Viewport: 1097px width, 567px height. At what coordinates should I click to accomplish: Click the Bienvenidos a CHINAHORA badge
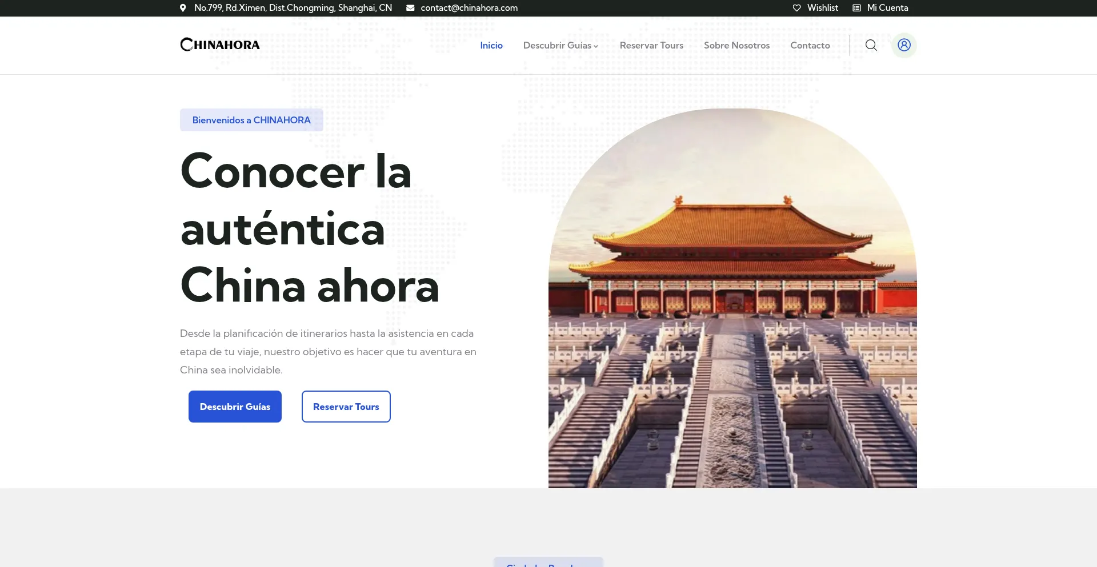[x=251, y=120]
